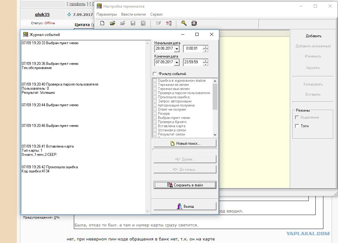This screenshot has height=243, width=338.
Task: Check Проверка пароля пользователя filter option
Action: (155, 93)
